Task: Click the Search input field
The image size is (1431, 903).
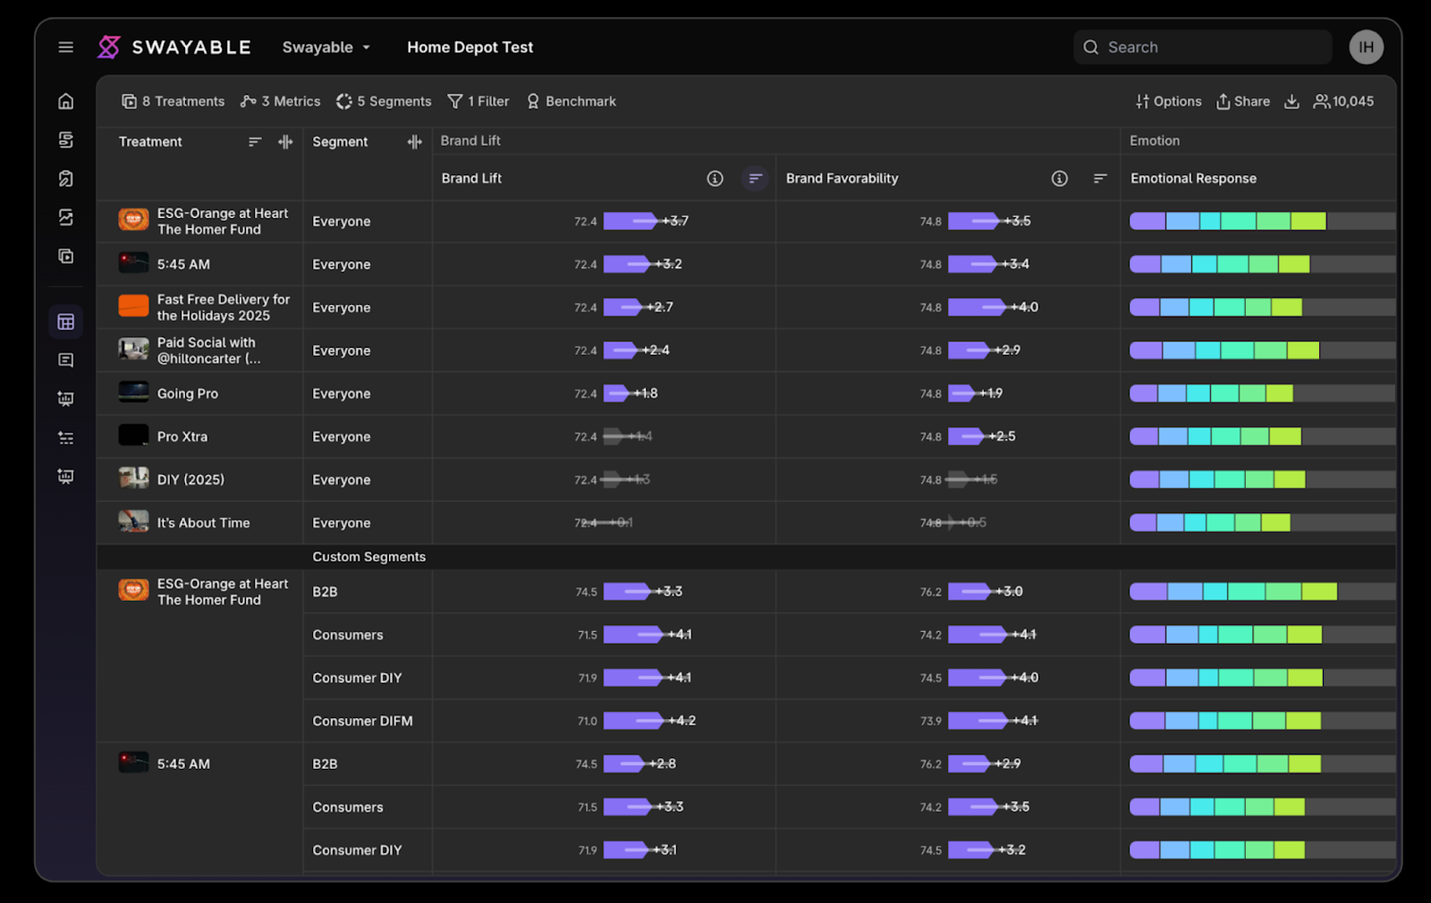Action: [x=1202, y=47]
